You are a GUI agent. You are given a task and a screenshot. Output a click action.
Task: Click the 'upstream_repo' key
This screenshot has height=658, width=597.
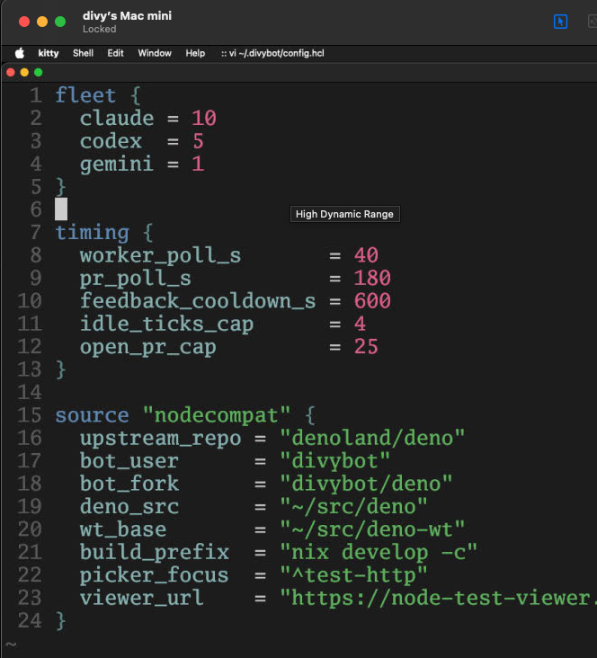161,439
